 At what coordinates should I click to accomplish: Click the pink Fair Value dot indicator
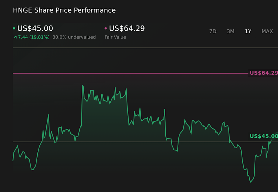coord(105,29)
